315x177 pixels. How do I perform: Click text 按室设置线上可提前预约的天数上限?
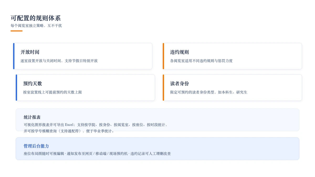pyautogui.click(x=52, y=92)
